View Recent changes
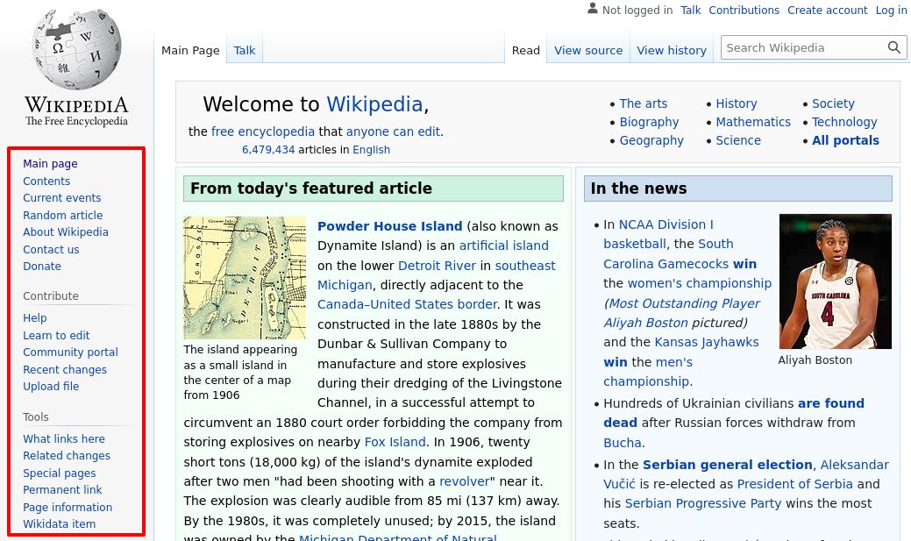Screen dimensions: 911x541 pos(65,369)
